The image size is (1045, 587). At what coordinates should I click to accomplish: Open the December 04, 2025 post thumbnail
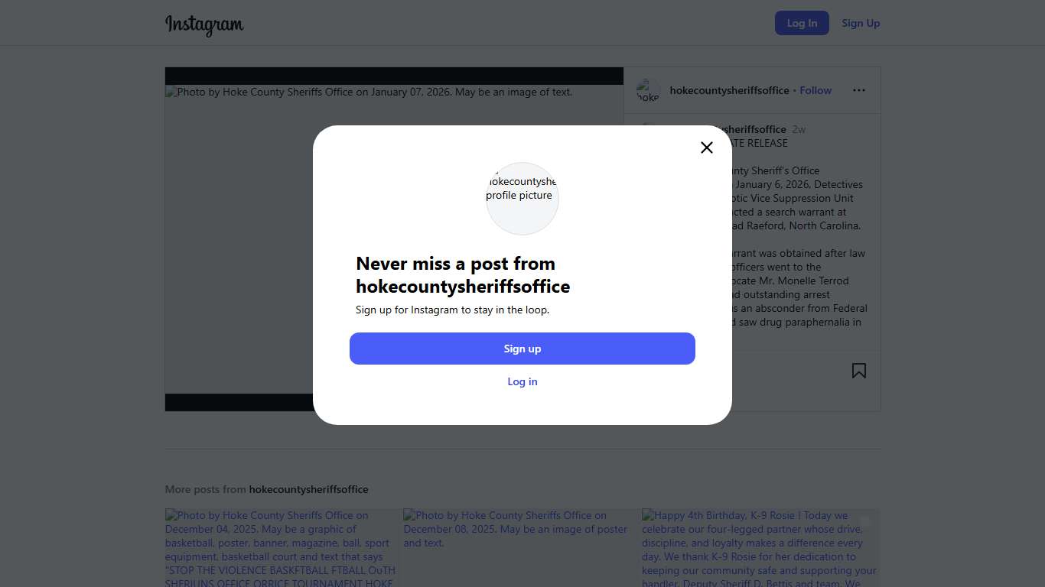[x=282, y=547]
